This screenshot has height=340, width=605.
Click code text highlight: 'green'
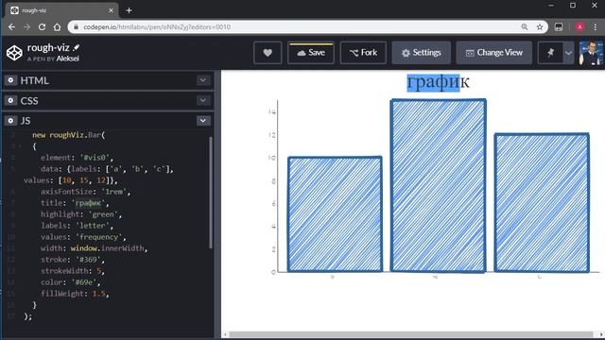point(81,214)
